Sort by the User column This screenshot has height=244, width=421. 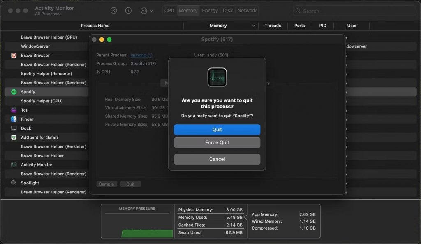(x=352, y=26)
